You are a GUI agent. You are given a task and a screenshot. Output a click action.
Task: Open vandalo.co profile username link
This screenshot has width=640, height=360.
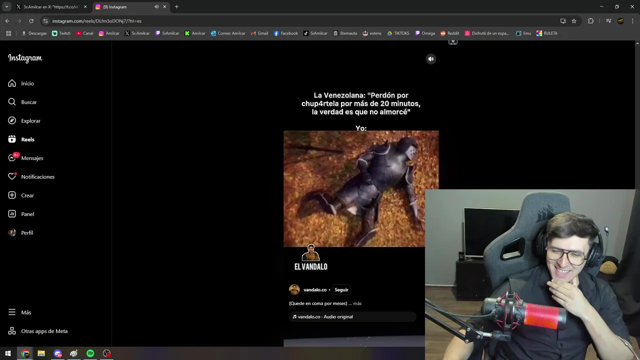pos(315,290)
